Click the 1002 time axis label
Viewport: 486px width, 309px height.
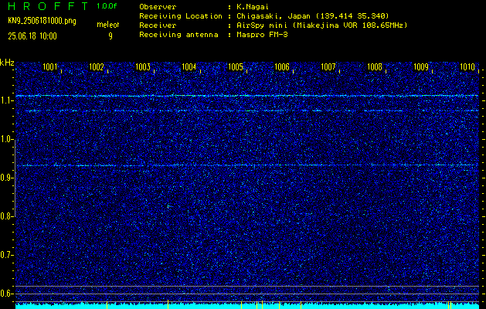click(x=97, y=67)
